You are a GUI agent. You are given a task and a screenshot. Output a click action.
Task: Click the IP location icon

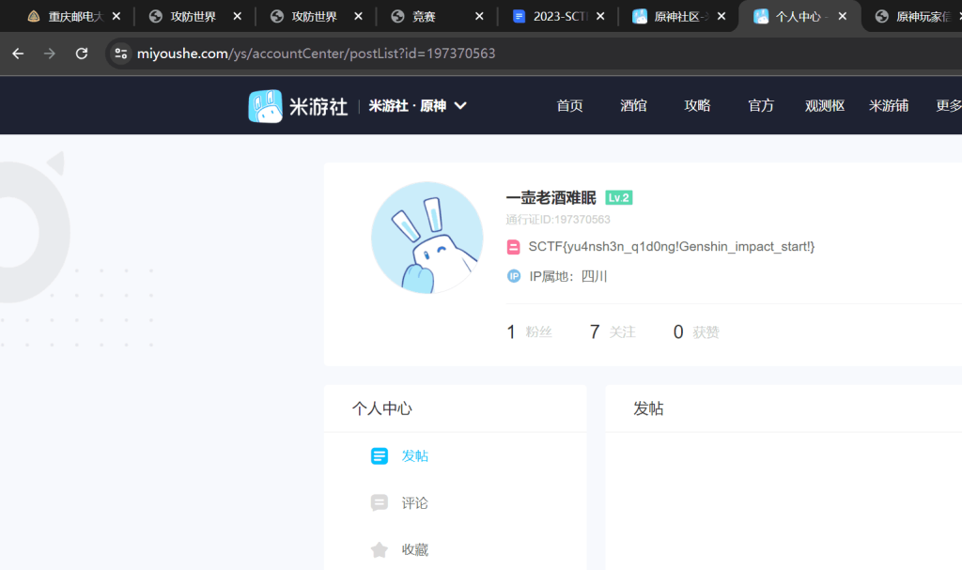click(x=513, y=276)
